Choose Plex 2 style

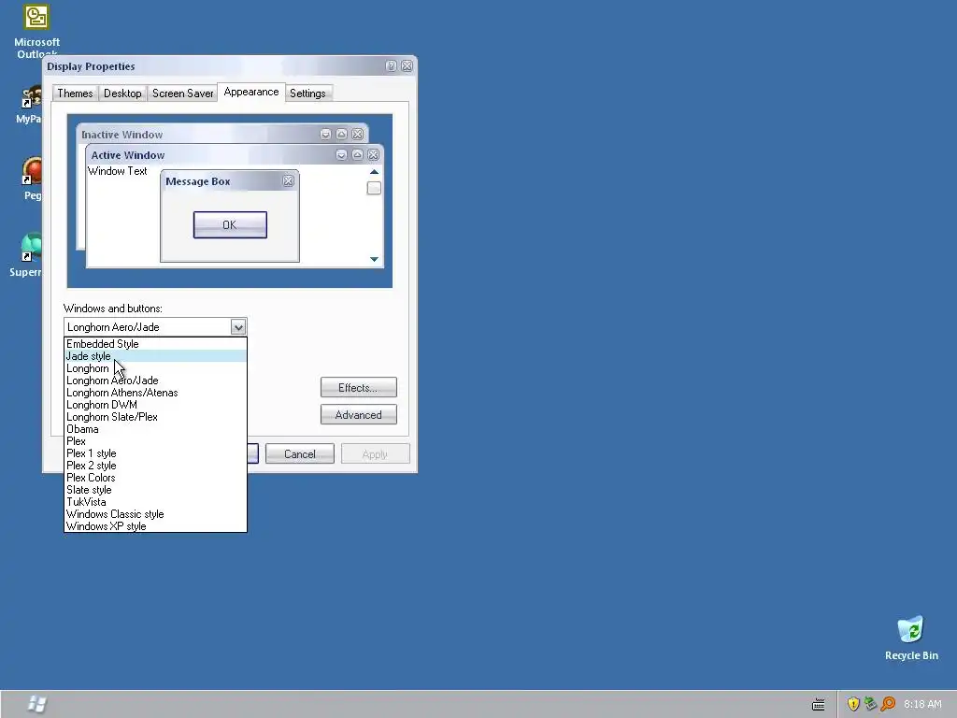tap(155, 466)
